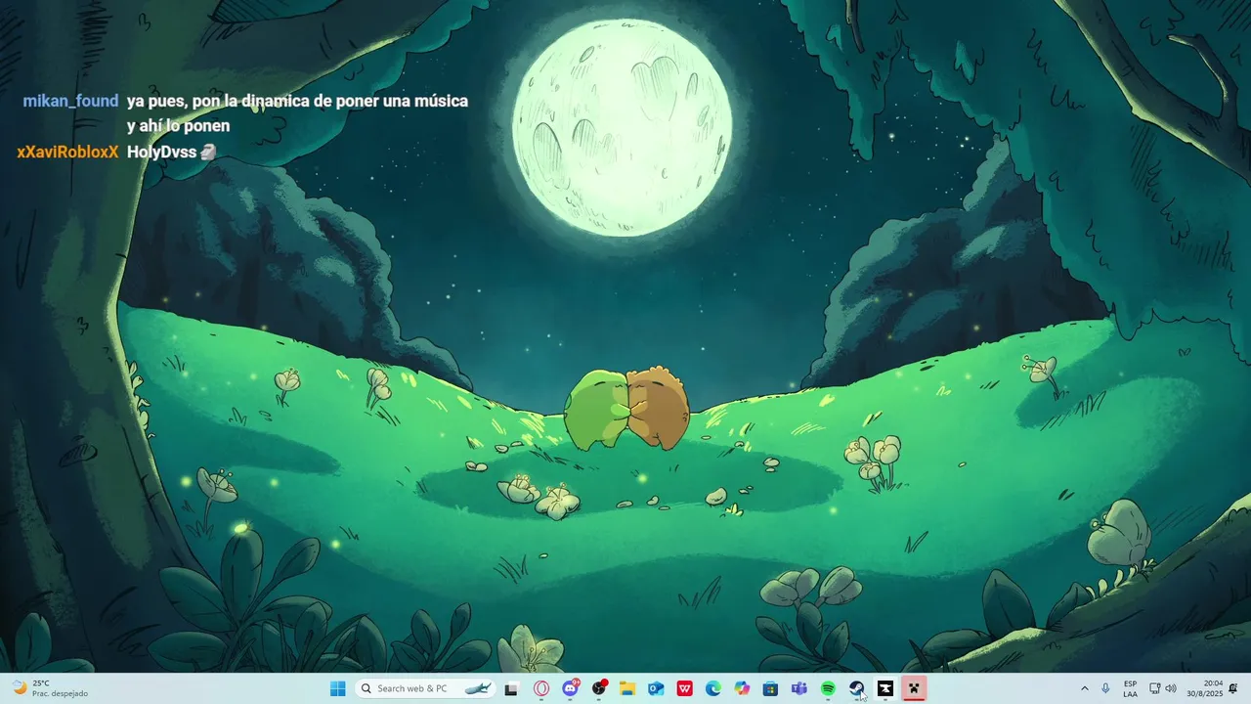Click the HolyDvss chat message
The image size is (1251, 704).
tap(171, 152)
